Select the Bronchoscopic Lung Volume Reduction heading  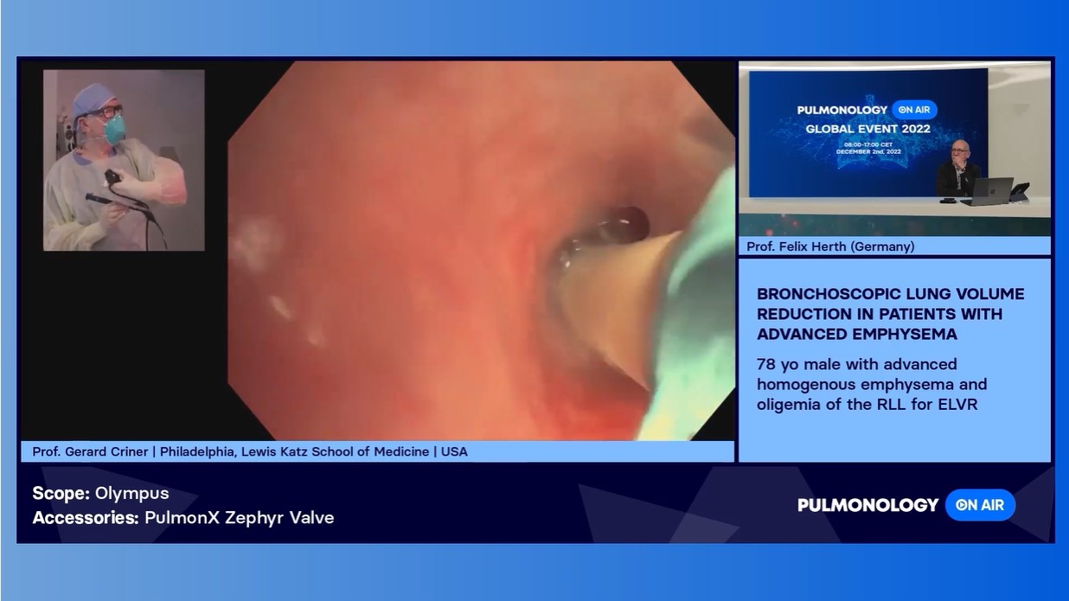890,314
